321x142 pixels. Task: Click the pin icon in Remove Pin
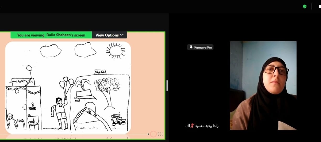pyautogui.click(x=191, y=47)
